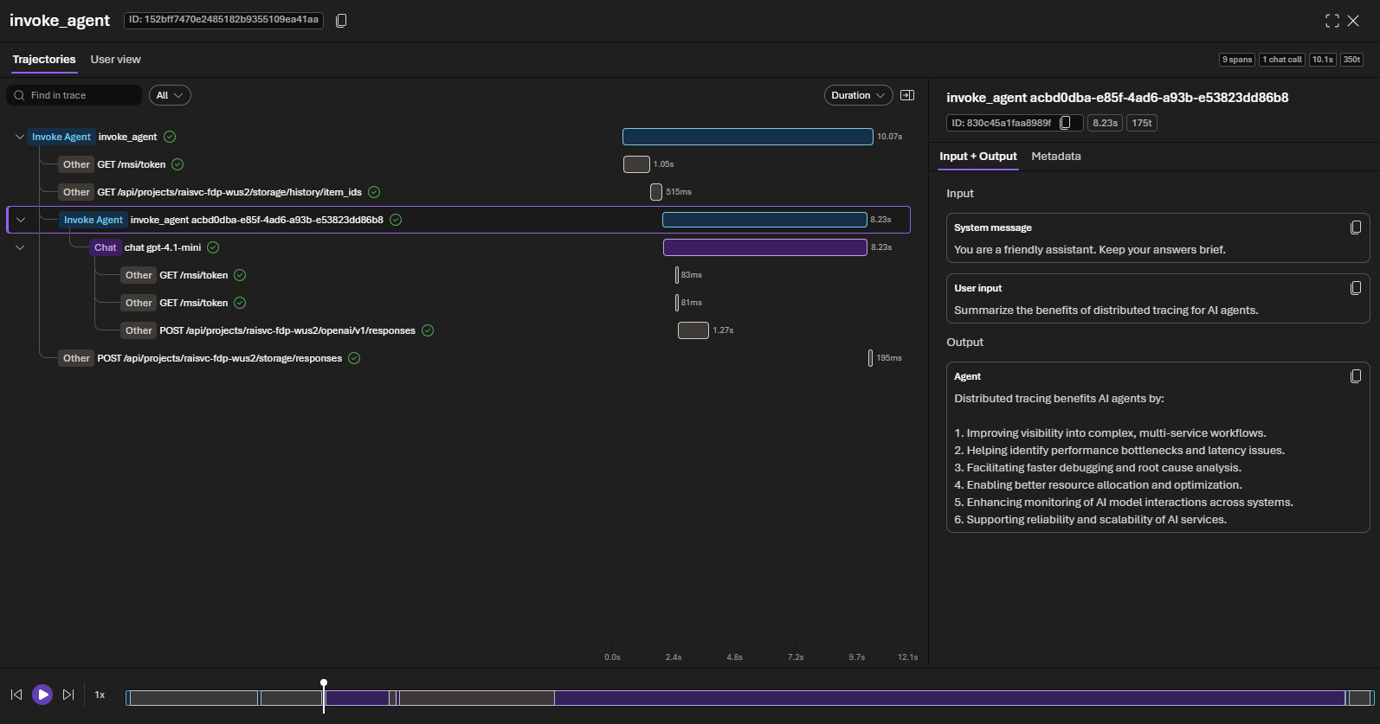Click the 9 spans badge
This screenshot has width=1380, height=724.
point(1237,60)
